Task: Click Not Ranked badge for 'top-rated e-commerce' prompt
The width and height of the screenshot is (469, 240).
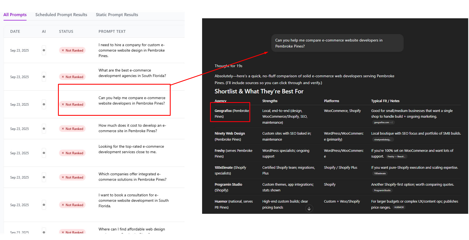Action: 72,153
